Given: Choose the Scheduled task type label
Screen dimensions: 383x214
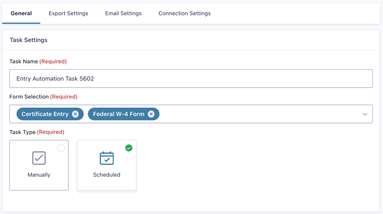Looking at the screenshot, I should tap(107, 174).
